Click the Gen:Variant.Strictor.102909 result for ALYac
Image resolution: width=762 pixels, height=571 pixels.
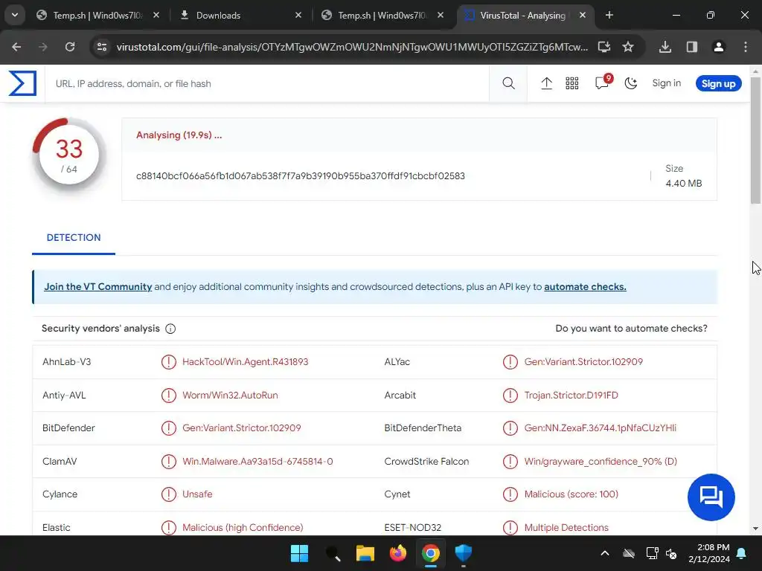coord(583,362)
